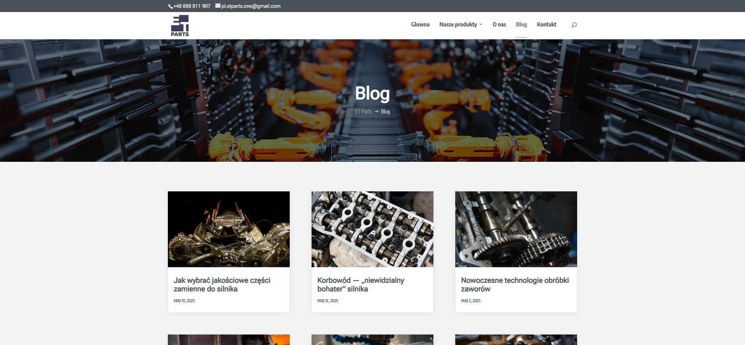745x345 pixels.
Task: Expand the Nasze produkty dropdown arrow
Action: (x=481, y=25)
